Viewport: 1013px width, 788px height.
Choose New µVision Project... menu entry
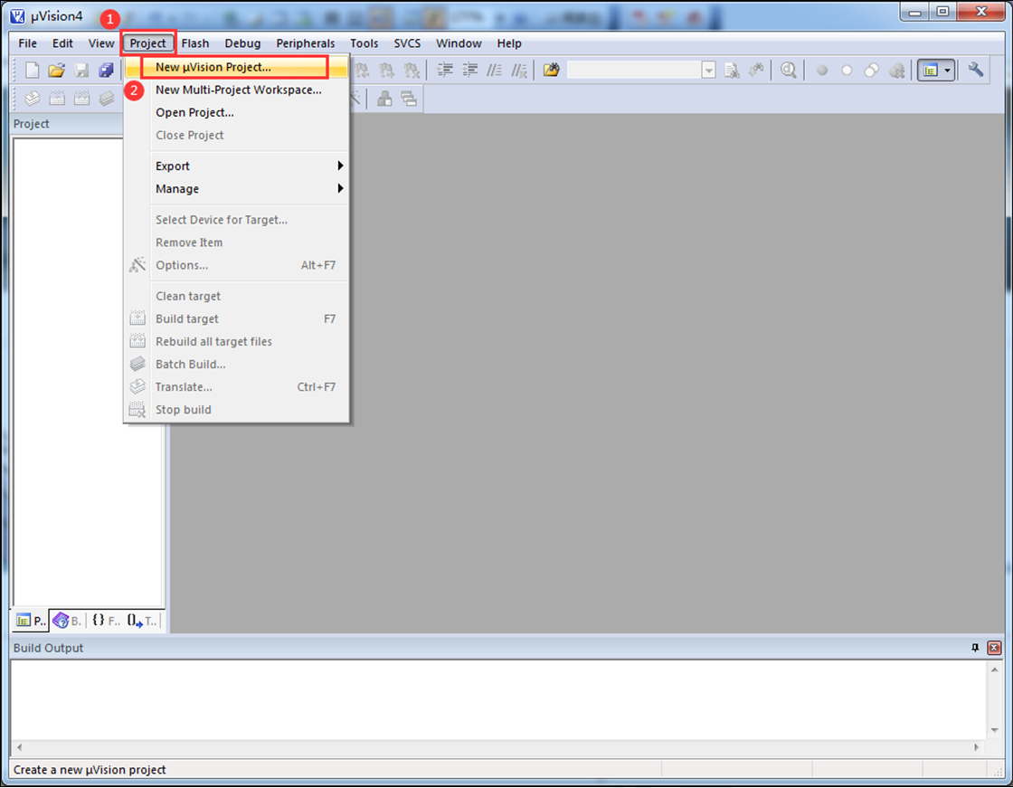(236, 67)
